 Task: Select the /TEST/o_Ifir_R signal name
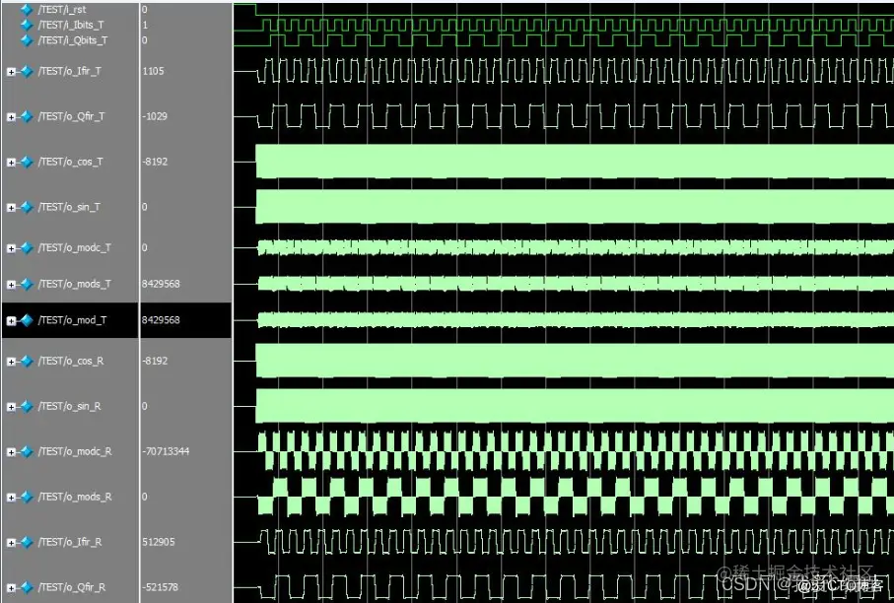tap(70, 542)
